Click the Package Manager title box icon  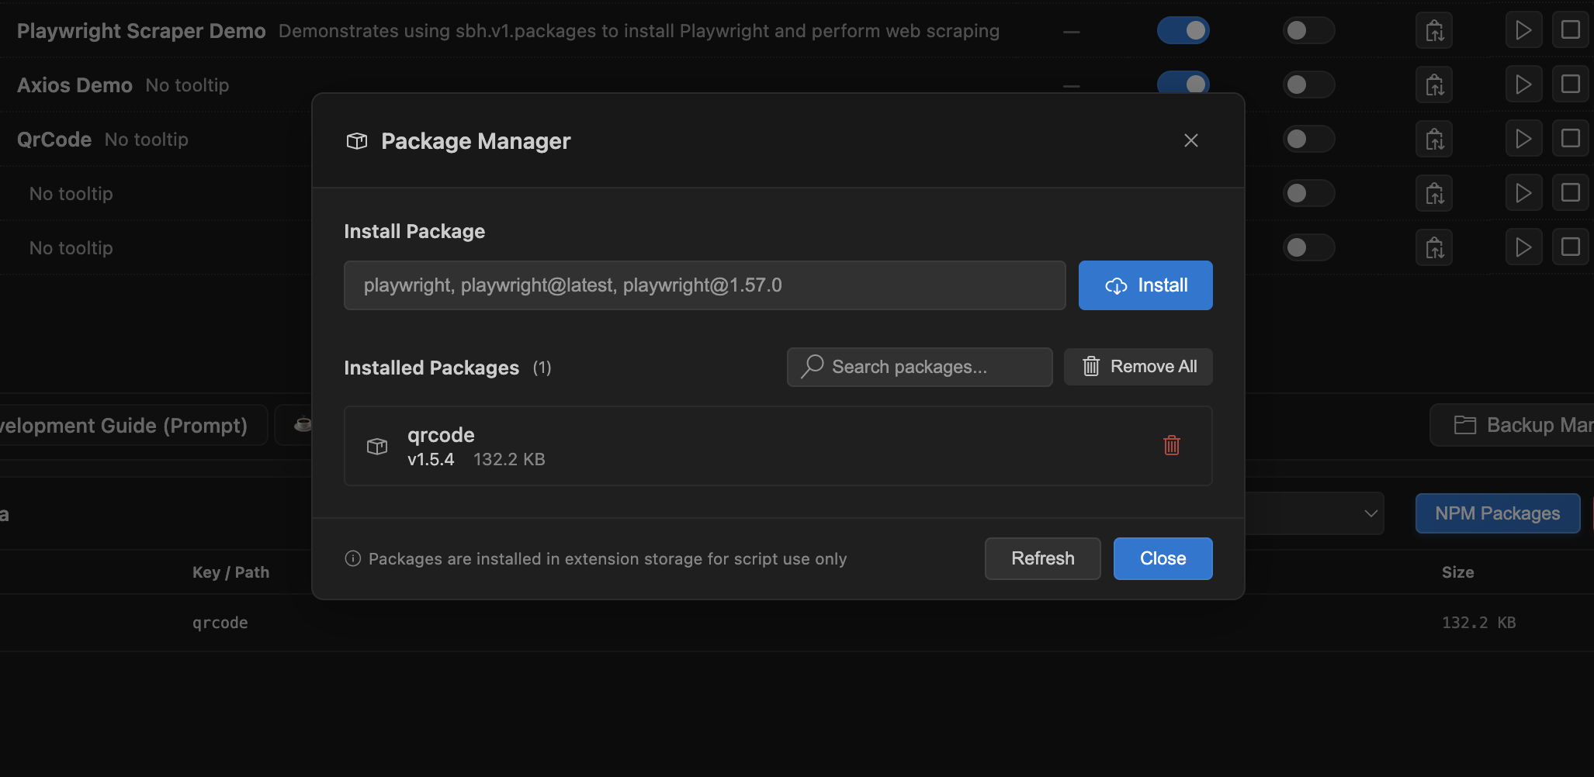point(357,141)
